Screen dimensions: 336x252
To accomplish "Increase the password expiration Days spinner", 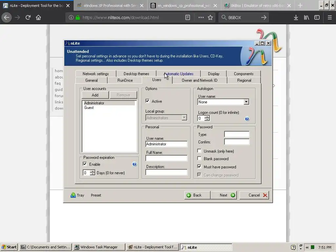I will 92,171.
